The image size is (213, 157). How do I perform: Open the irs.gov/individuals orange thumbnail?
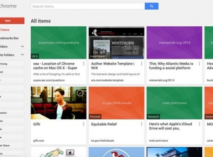tap(117, 103)
